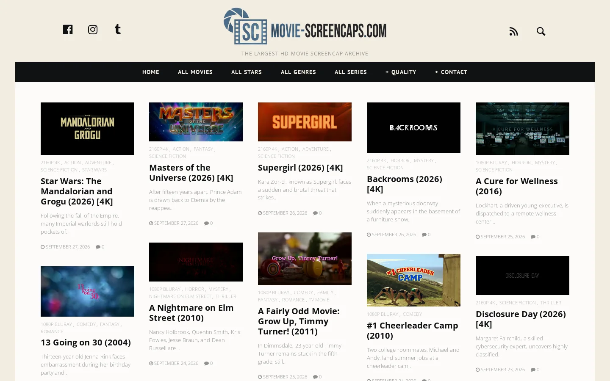Open the Facebook page icon
The image size is (610, 381).
68,30
